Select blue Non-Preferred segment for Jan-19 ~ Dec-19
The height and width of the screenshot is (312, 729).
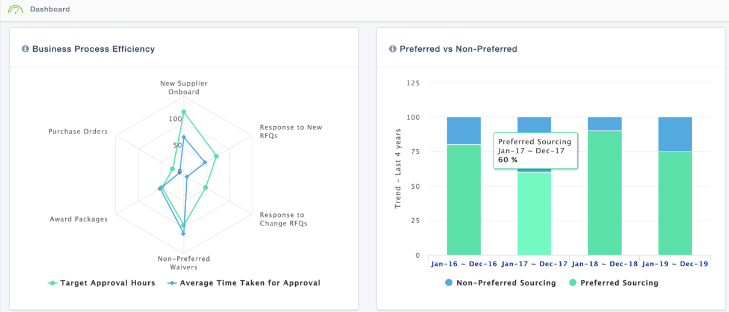pos(675,134)
